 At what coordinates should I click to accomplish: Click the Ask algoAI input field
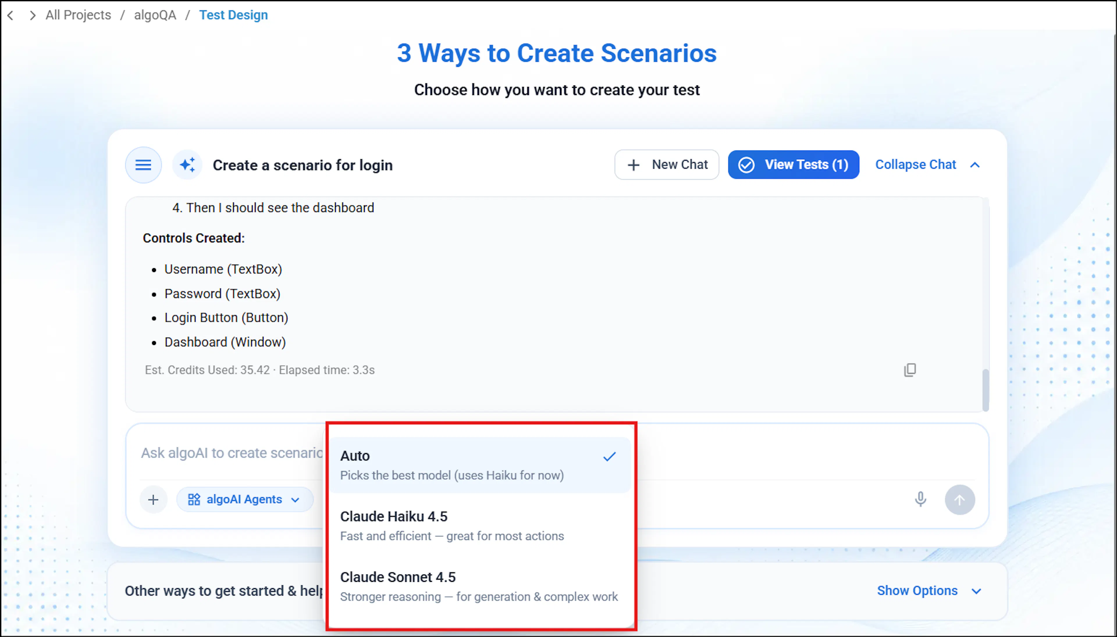click(x=232, y=453)
